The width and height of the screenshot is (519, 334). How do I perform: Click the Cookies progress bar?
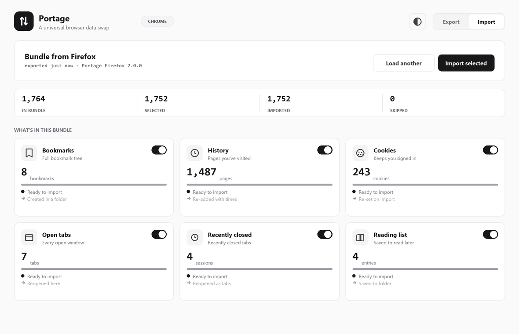pos(425,185)
